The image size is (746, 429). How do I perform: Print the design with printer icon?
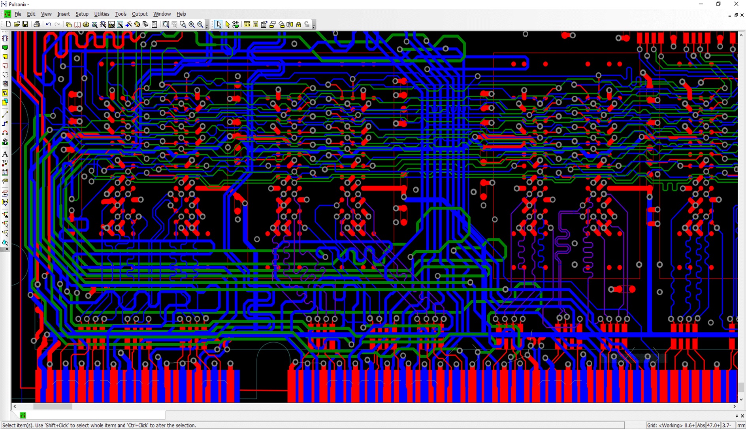coord(37,25)
